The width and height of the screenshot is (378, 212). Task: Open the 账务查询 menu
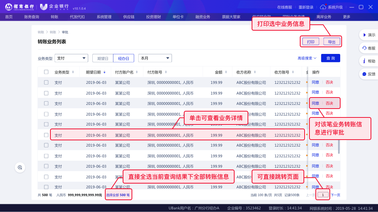pyautogui.click(x=31, y=17)
